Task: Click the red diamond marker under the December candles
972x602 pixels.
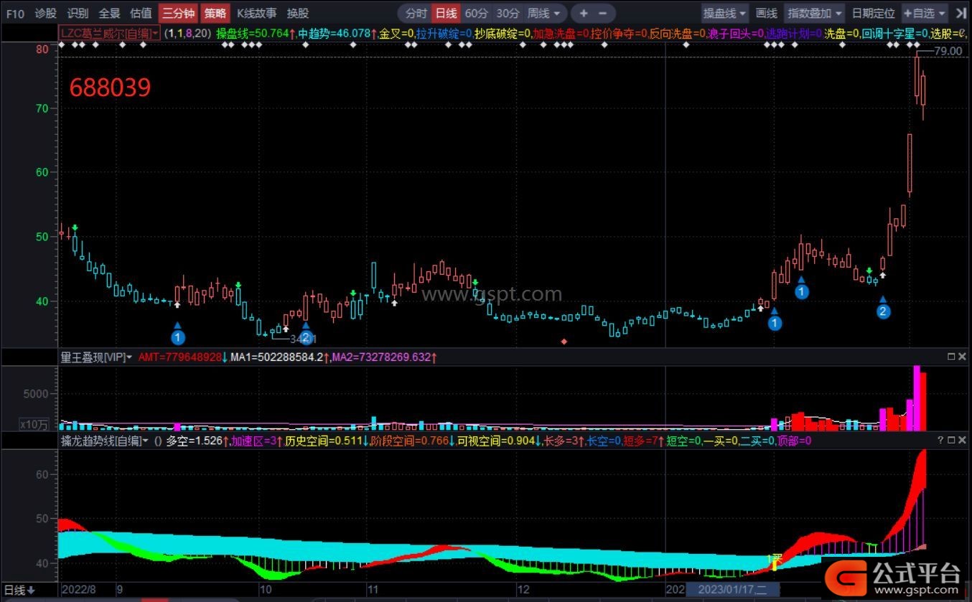Action: tap(564, 342)
